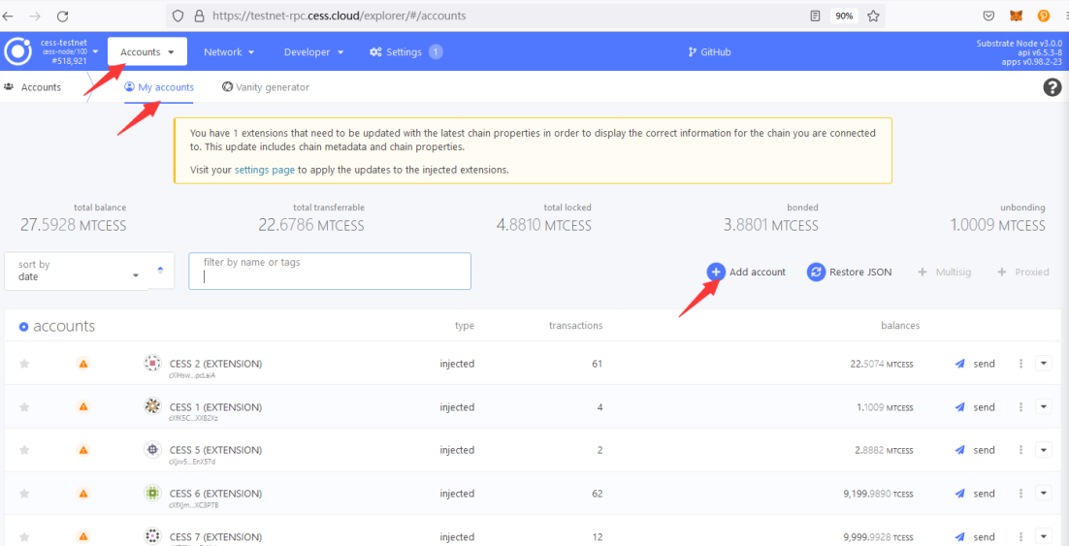
Task: Open the MetaMask fox extension
Action: tap(1016, 16)
